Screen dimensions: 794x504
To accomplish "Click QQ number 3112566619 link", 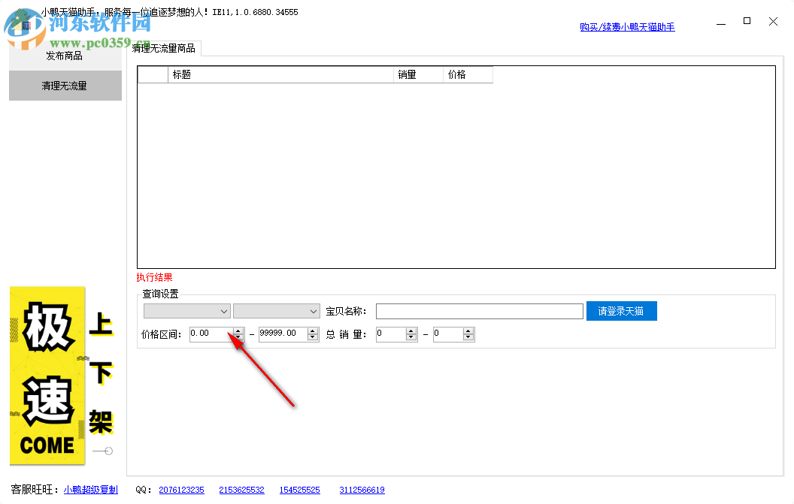I will (362, 490).
